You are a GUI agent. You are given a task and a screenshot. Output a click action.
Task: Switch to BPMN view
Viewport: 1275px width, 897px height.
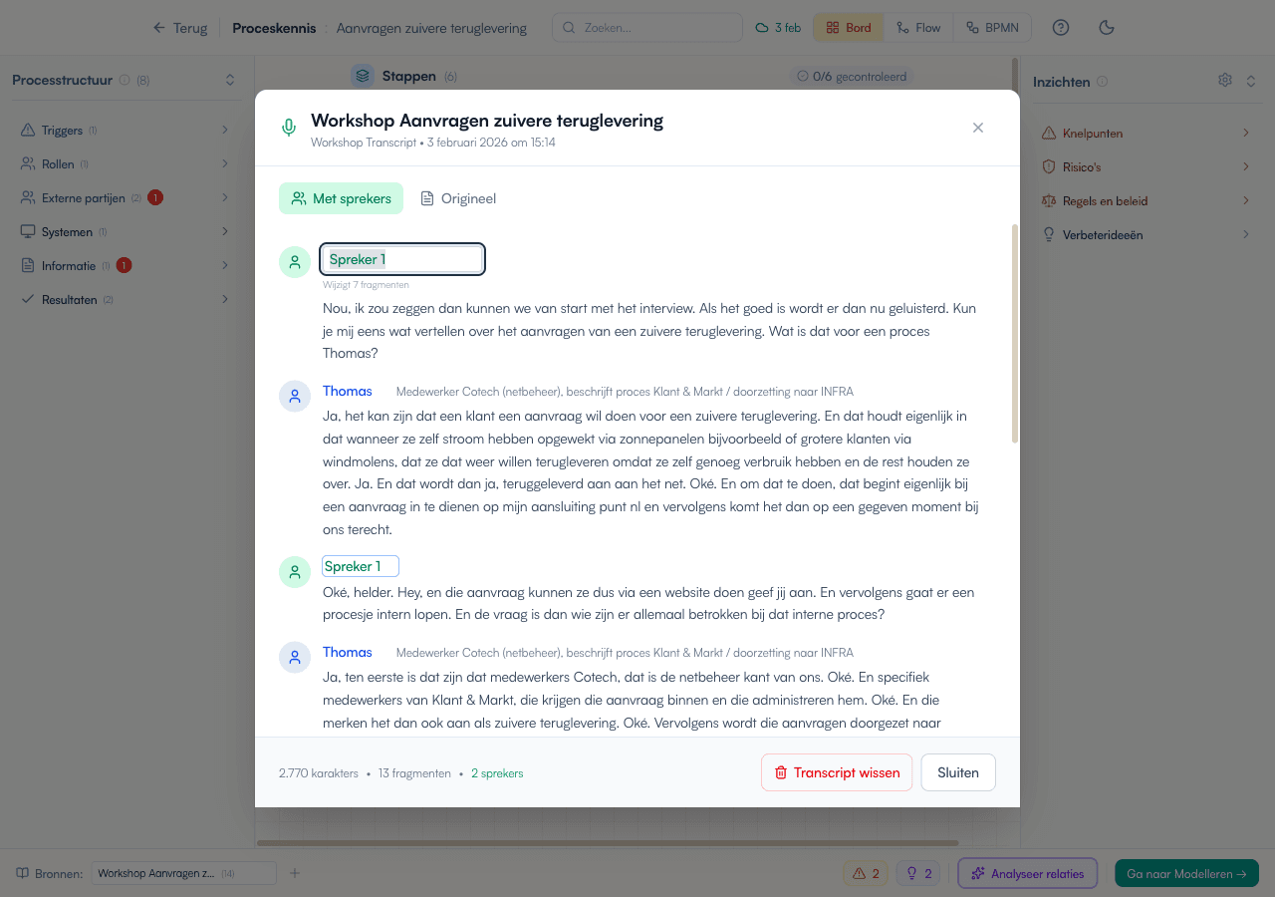click(x=992, y=28)
